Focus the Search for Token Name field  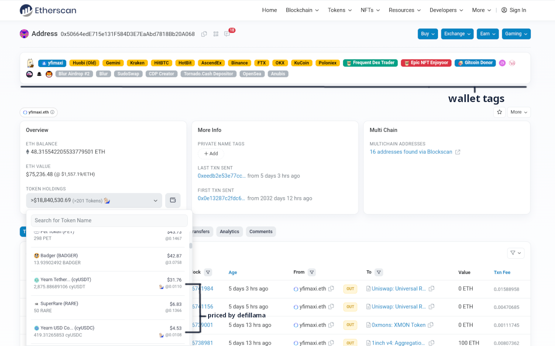tap(109, 220)
